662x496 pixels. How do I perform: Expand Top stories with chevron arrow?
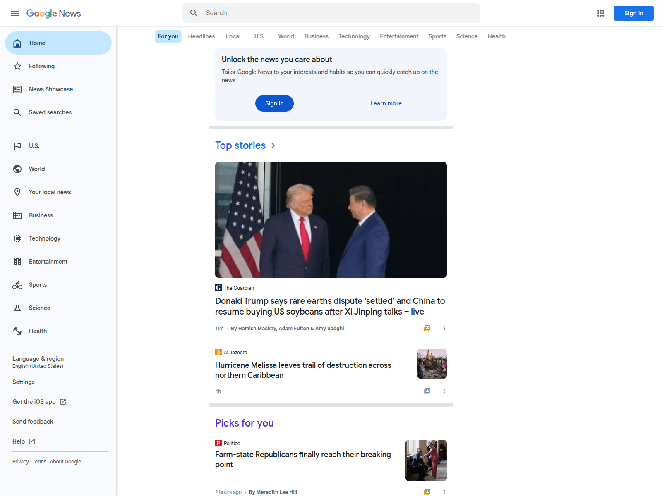click(273, 145)
